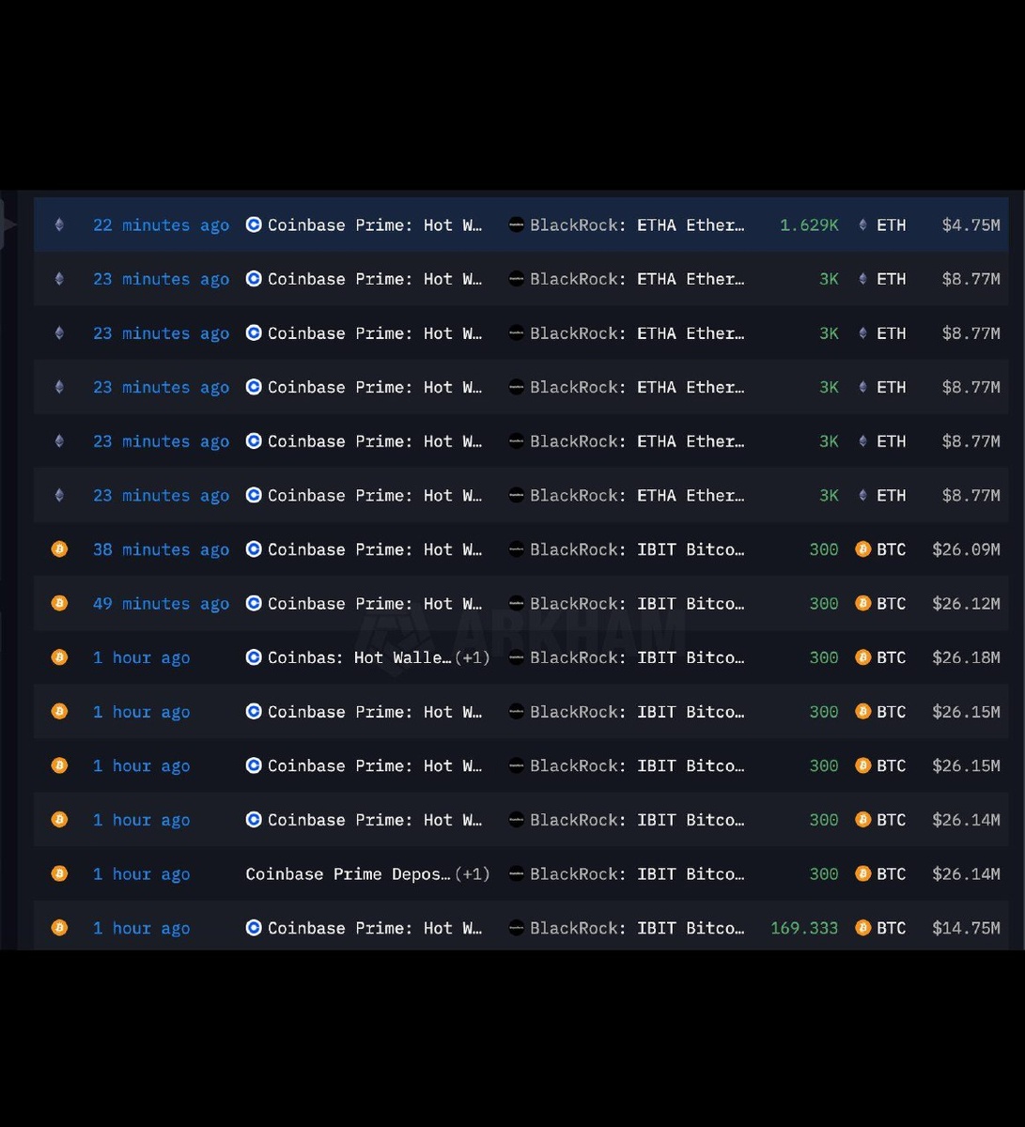The image size is (1025, 1127).
Task: Open the '49 minutes ago' transaction link
Action: pos(161,604)
